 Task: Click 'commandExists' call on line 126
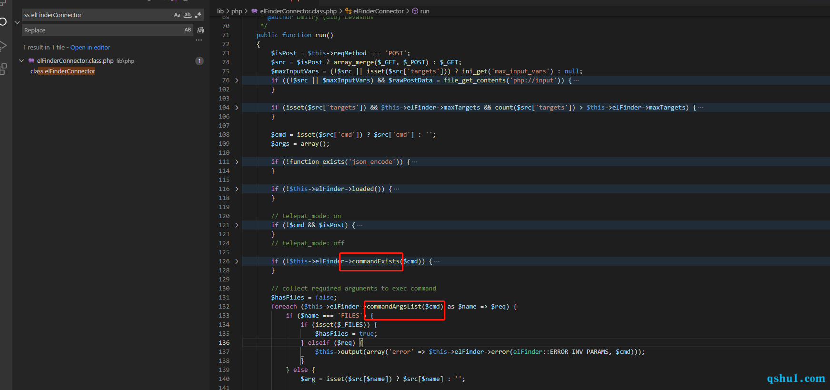coord(376,261)
